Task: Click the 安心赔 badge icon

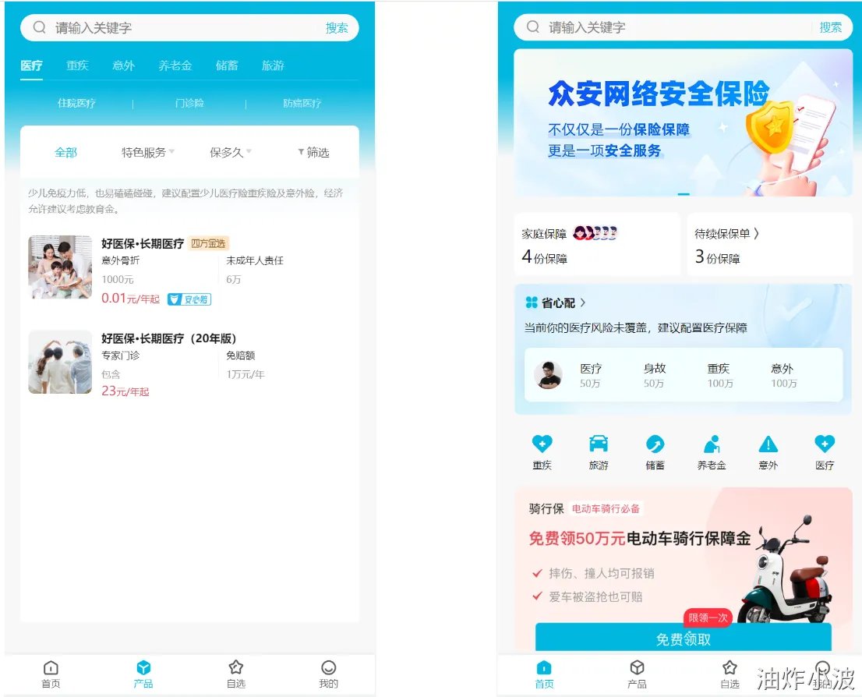Action: [x=189, y=299]
